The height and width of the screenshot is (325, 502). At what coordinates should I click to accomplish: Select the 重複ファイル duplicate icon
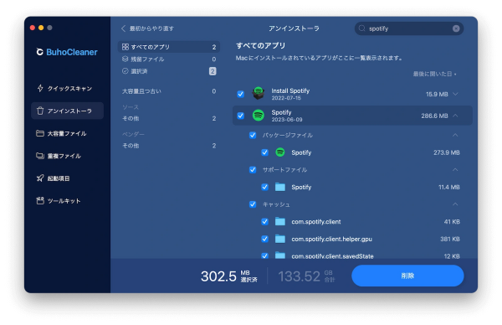click(40, 156)
